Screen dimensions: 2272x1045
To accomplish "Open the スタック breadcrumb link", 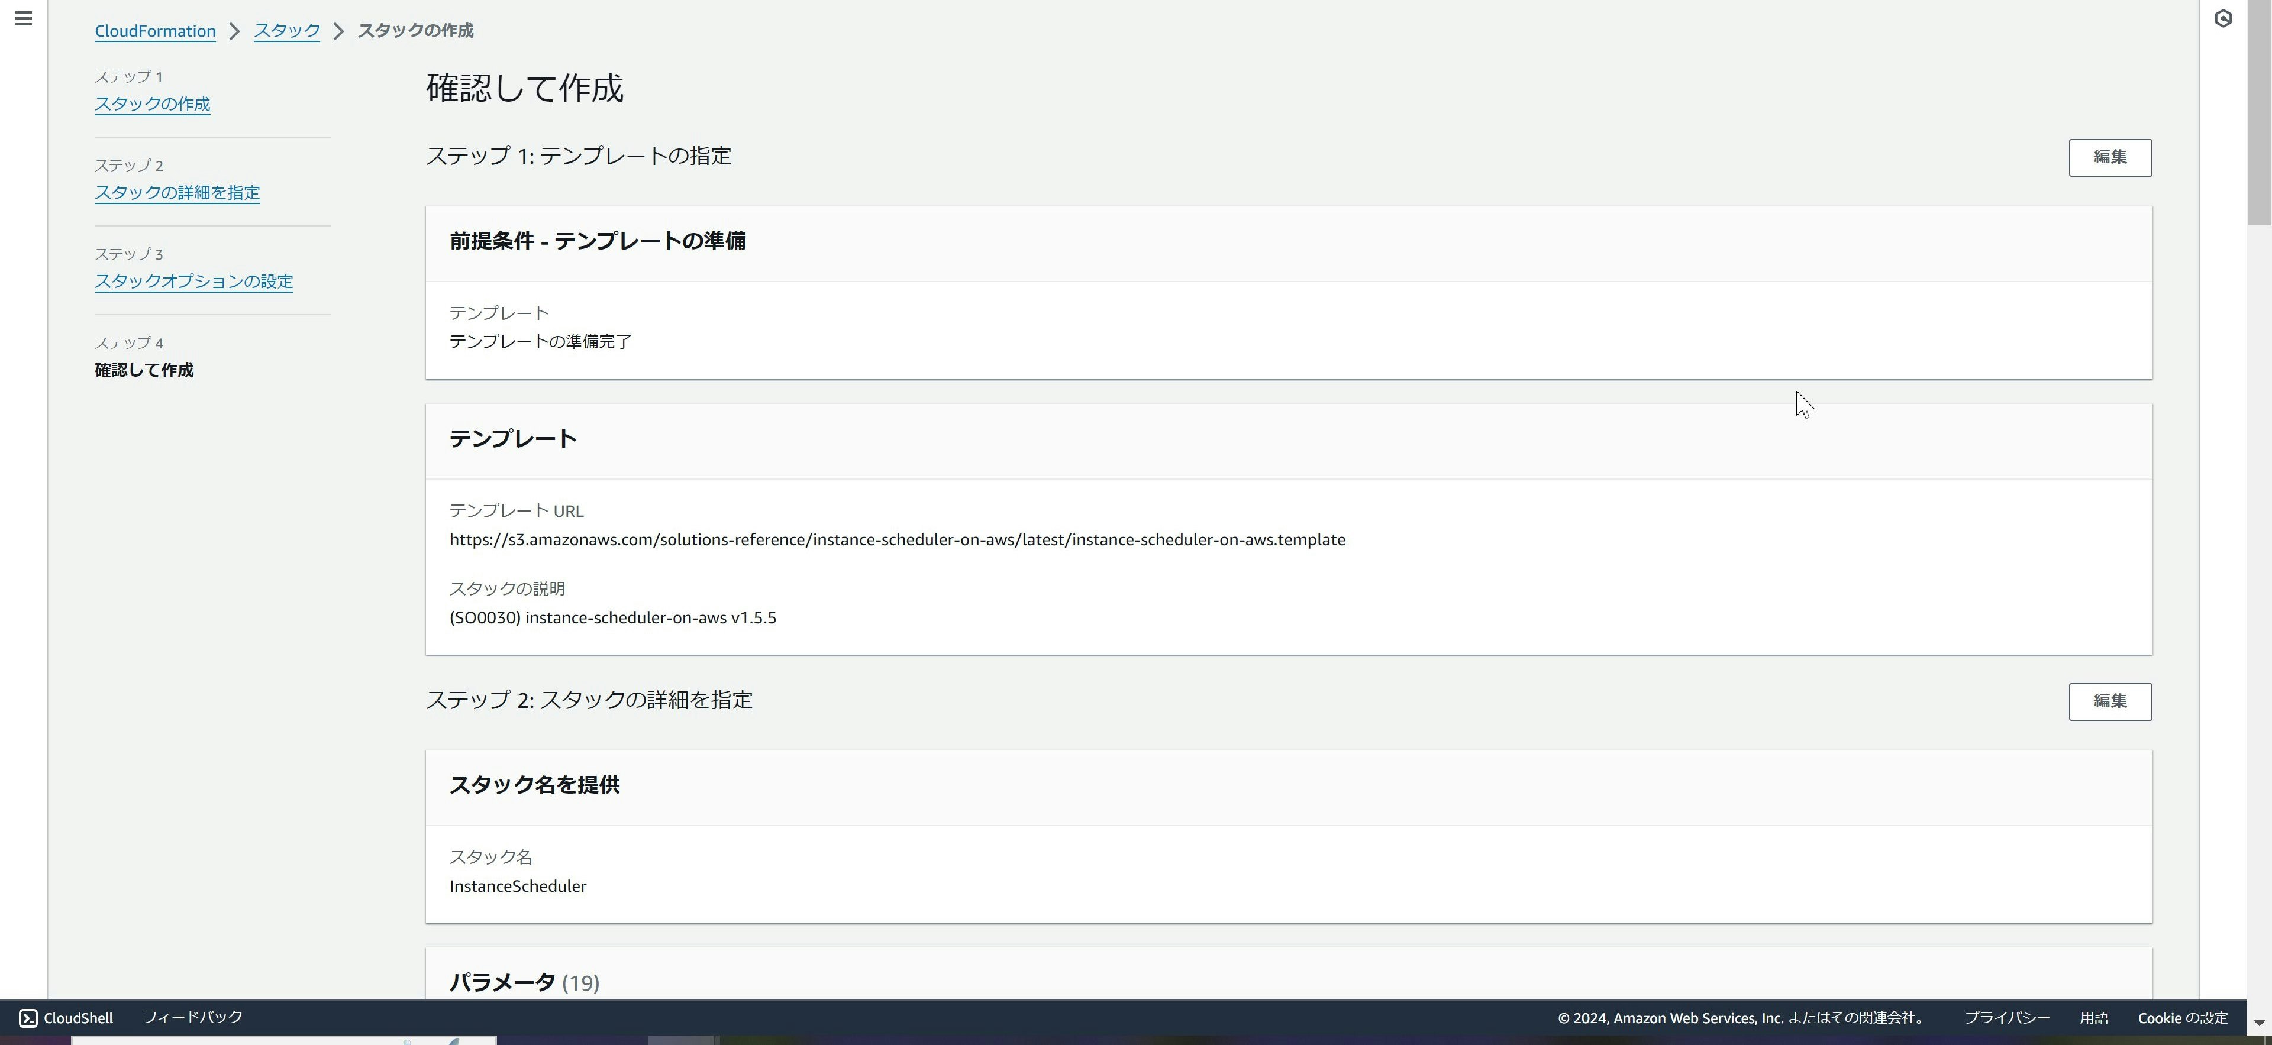I will [286, 31].
